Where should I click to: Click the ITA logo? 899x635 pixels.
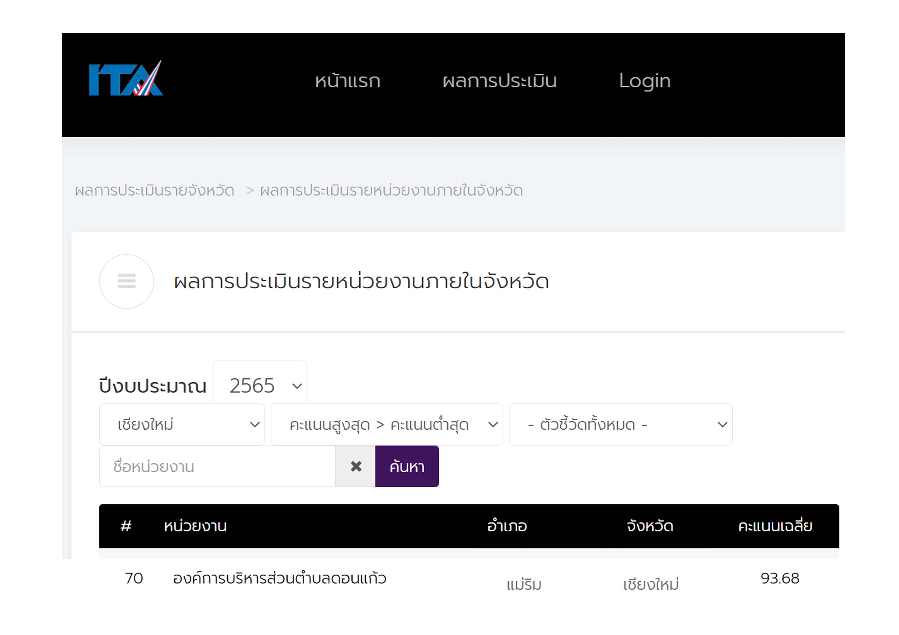coord(126,78)
